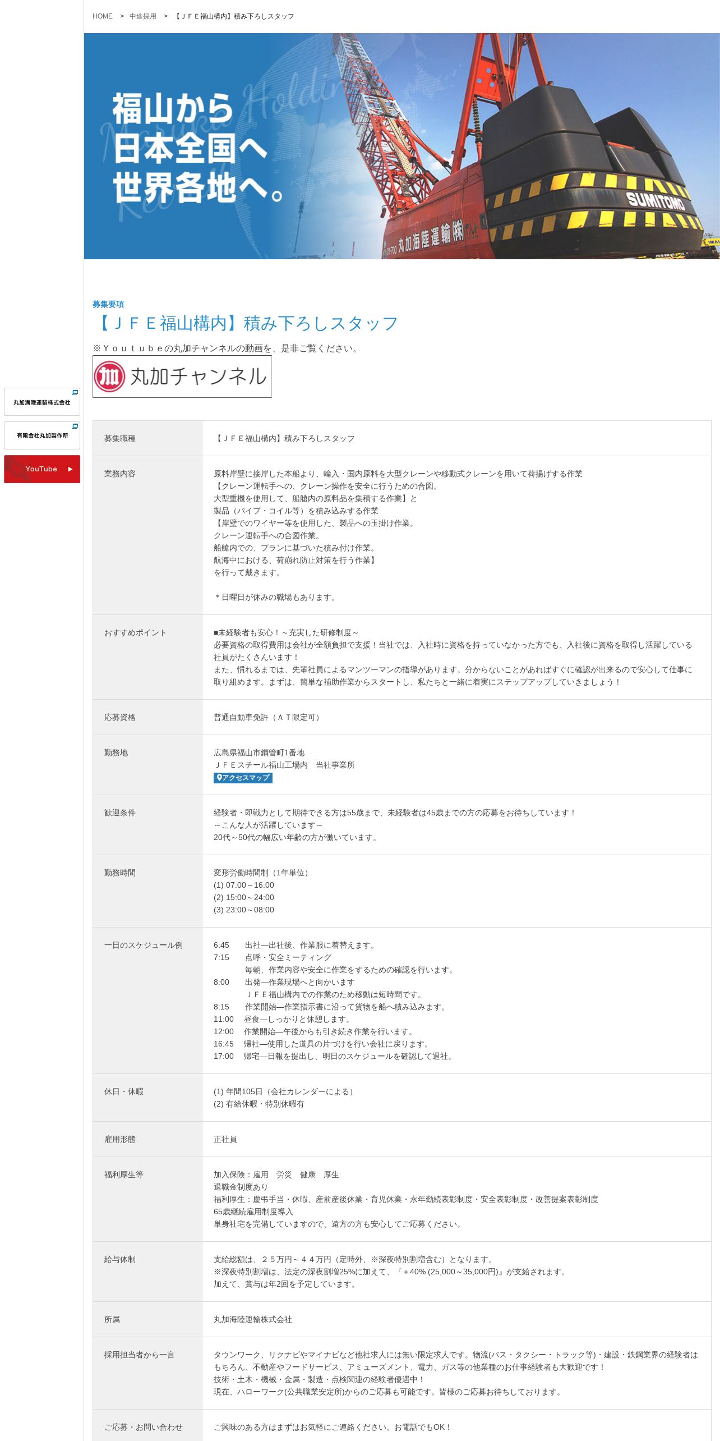Click the page heading 【ＪＦＥ福山構内】積み下ろしスタッフ
Viewport: 720px width, 1441px height.
tap(245, 323)
